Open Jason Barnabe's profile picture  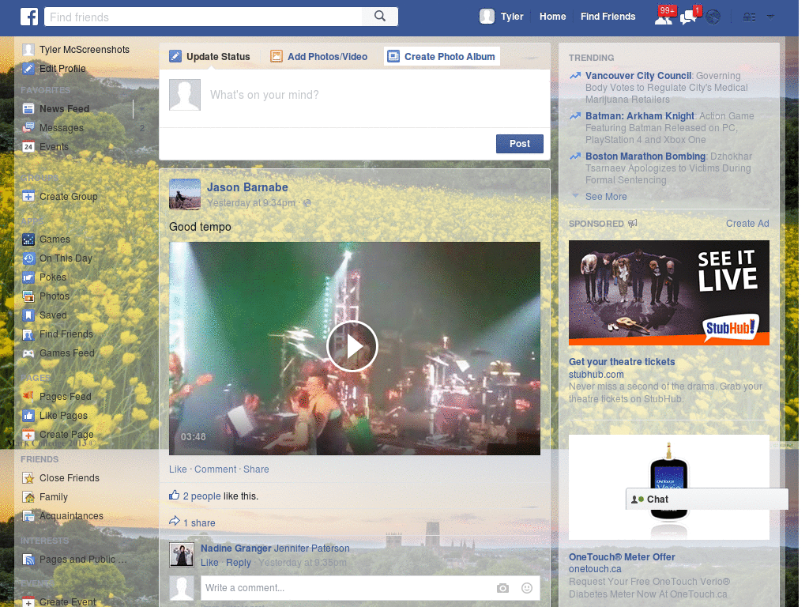coord(185,194)
